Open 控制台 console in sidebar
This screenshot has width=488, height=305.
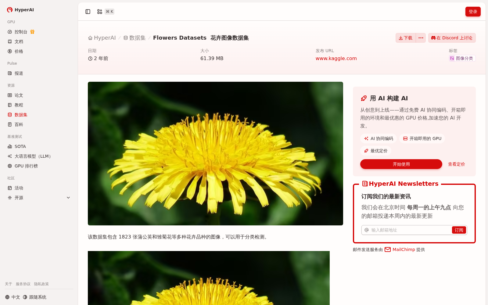(x=21, y=32)
